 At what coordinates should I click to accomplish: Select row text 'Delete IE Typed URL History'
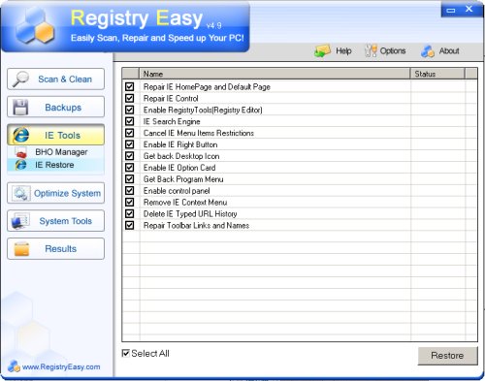(190, 213)
